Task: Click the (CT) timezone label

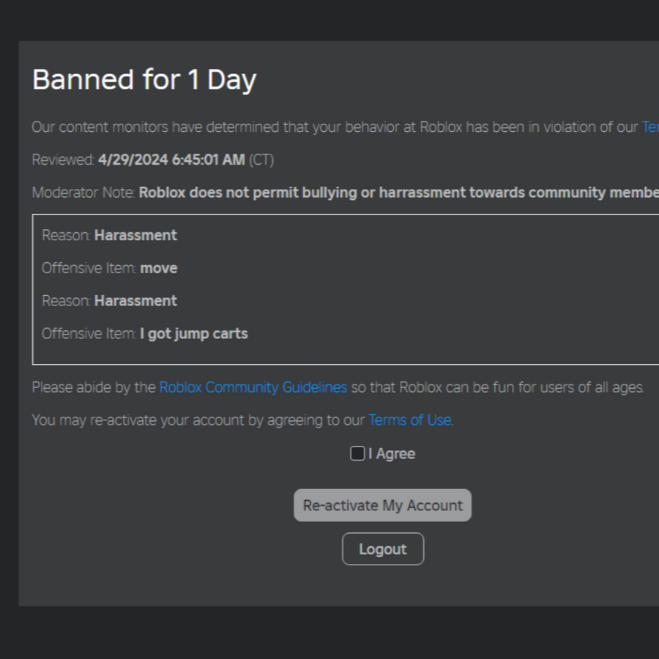Action: tap(261, 160)
